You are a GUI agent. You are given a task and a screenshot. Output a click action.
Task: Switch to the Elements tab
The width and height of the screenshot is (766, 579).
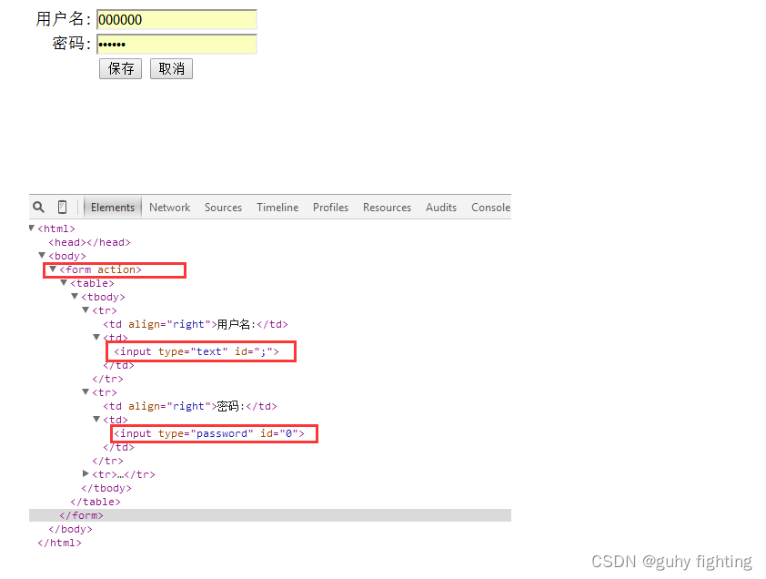tap(113, 208)
